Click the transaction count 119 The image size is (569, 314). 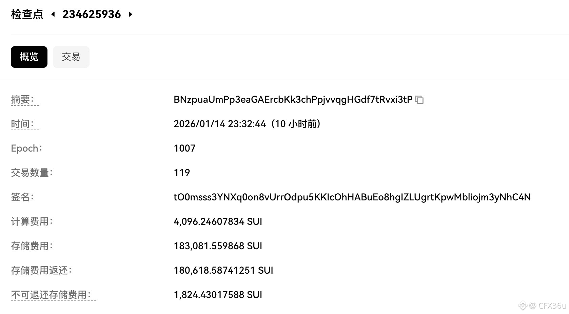pyautogui.click(x=182, y=173)
